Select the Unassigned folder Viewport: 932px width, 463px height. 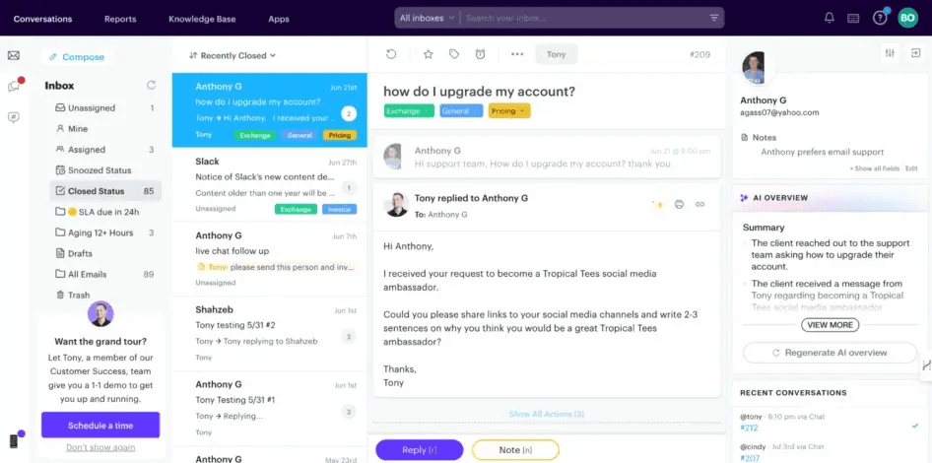[x=105, y=108]
